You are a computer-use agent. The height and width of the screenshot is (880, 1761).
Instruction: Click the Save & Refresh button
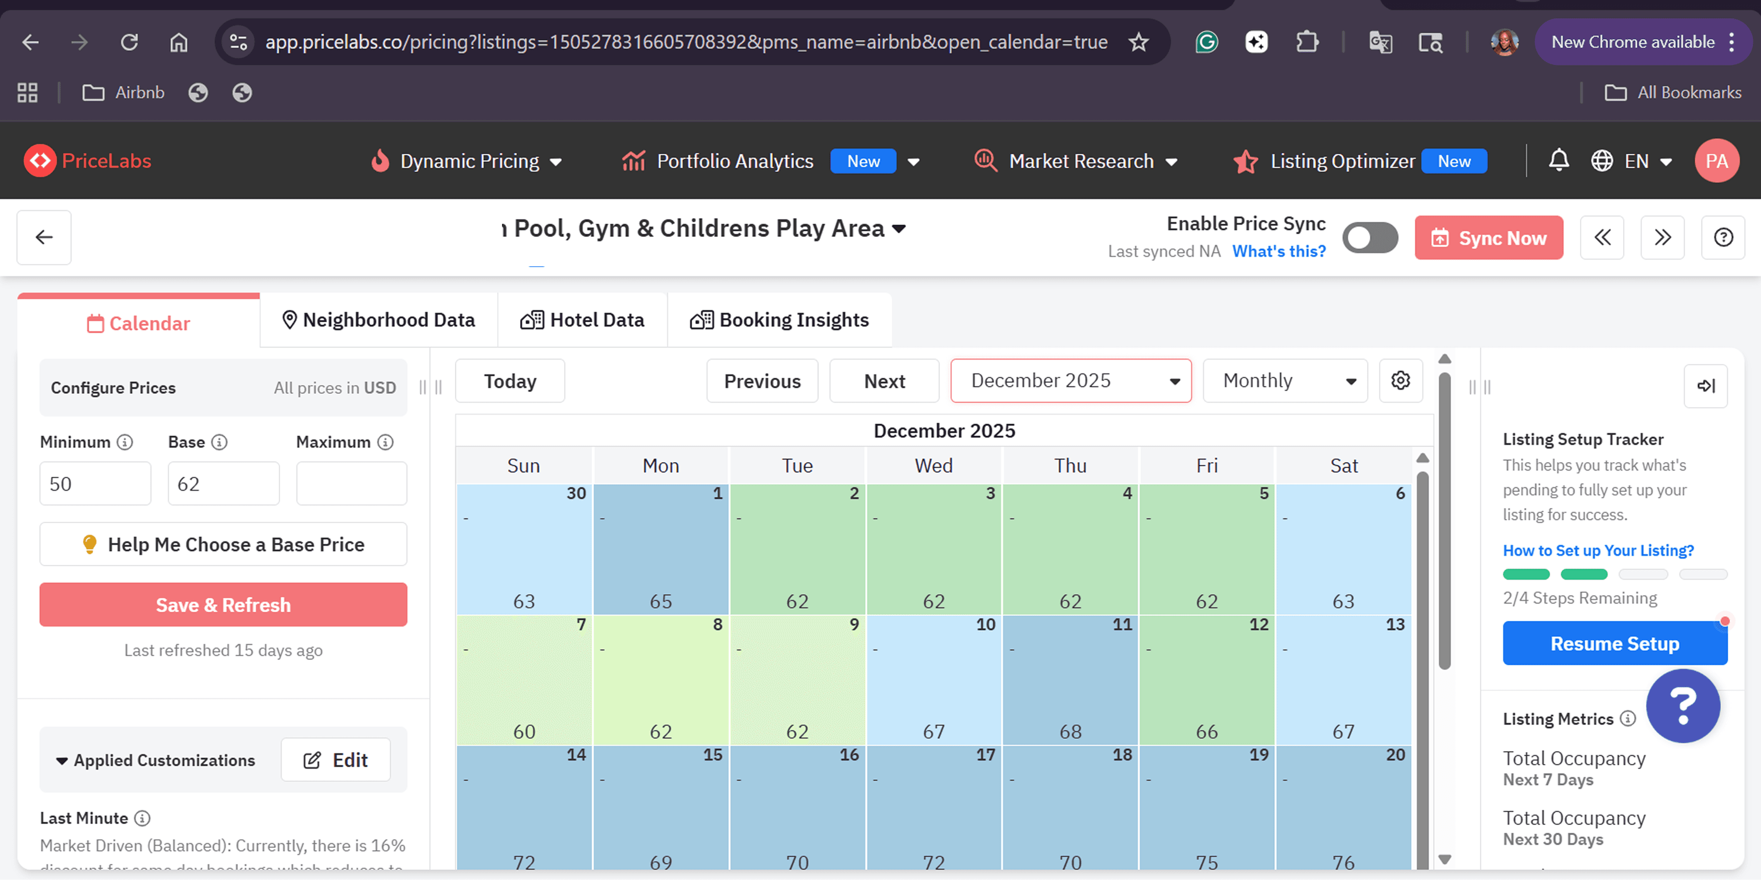pos(223,605)
